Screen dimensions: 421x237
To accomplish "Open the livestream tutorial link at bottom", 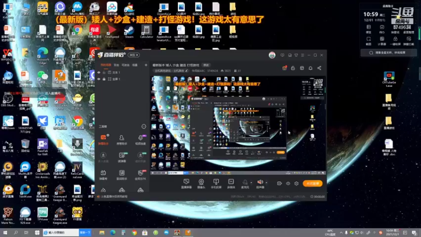I will click(114, 196).
